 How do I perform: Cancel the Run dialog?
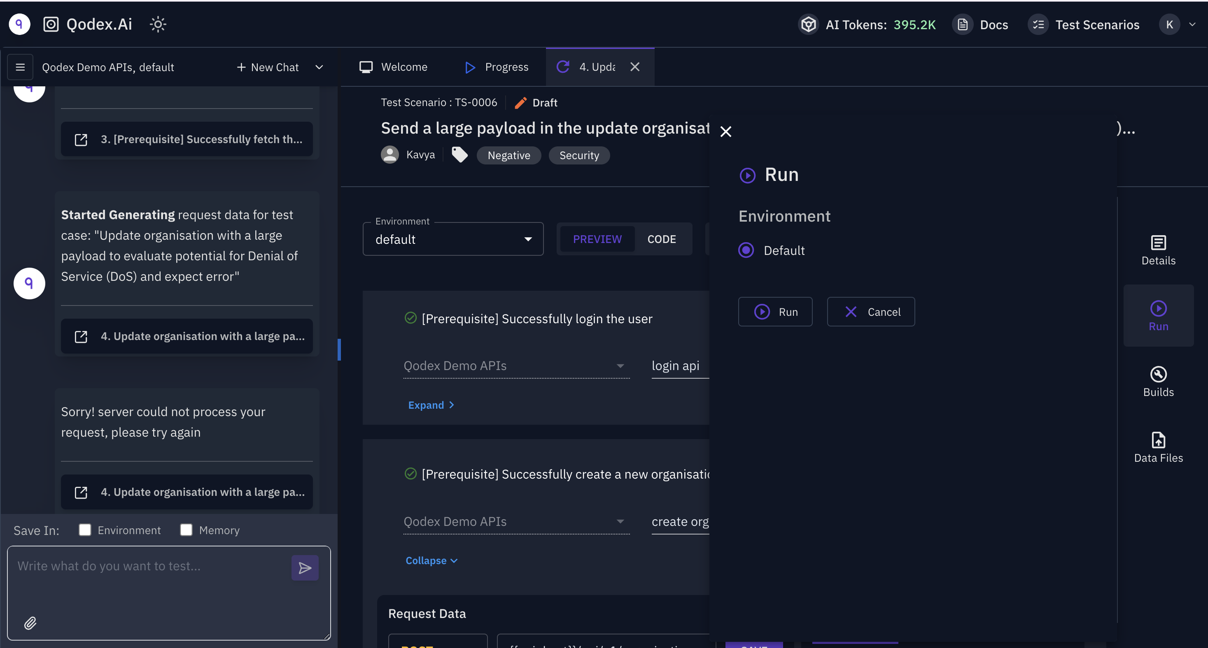tap(871, 311)
